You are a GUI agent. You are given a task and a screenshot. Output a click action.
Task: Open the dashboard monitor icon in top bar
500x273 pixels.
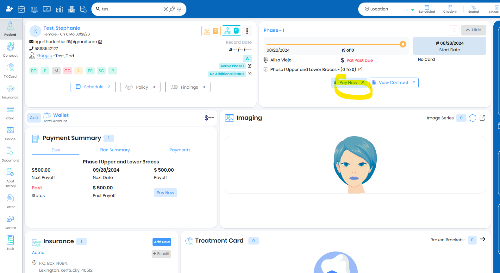coord(34,9)
